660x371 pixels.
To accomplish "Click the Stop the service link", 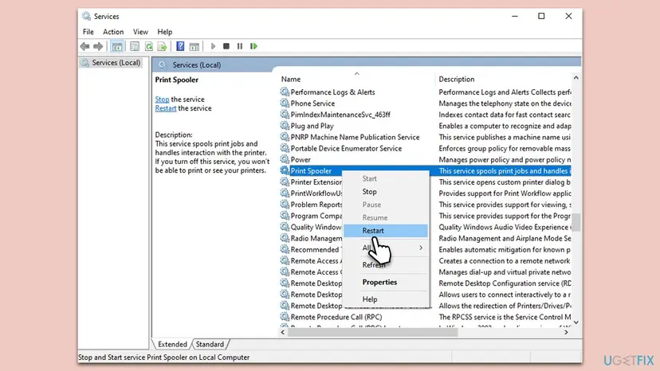I will [162, 100].
